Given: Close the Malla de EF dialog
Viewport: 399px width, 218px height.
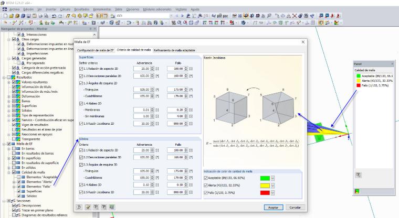Looking at the screenshot, I should pos(303,42).
